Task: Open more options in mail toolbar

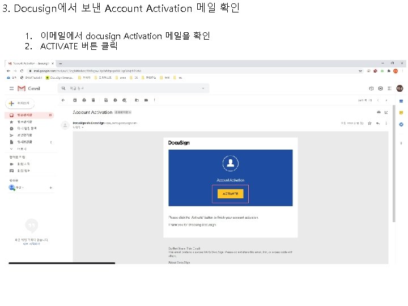Action: [155, 100]
